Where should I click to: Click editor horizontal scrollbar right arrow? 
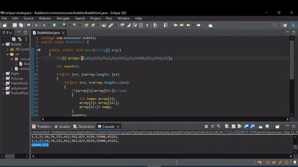coord(287,119)
